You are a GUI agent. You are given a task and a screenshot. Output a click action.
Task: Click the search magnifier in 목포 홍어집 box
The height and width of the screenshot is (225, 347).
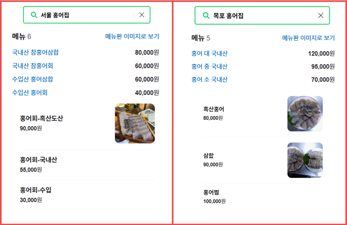[206, 15]
